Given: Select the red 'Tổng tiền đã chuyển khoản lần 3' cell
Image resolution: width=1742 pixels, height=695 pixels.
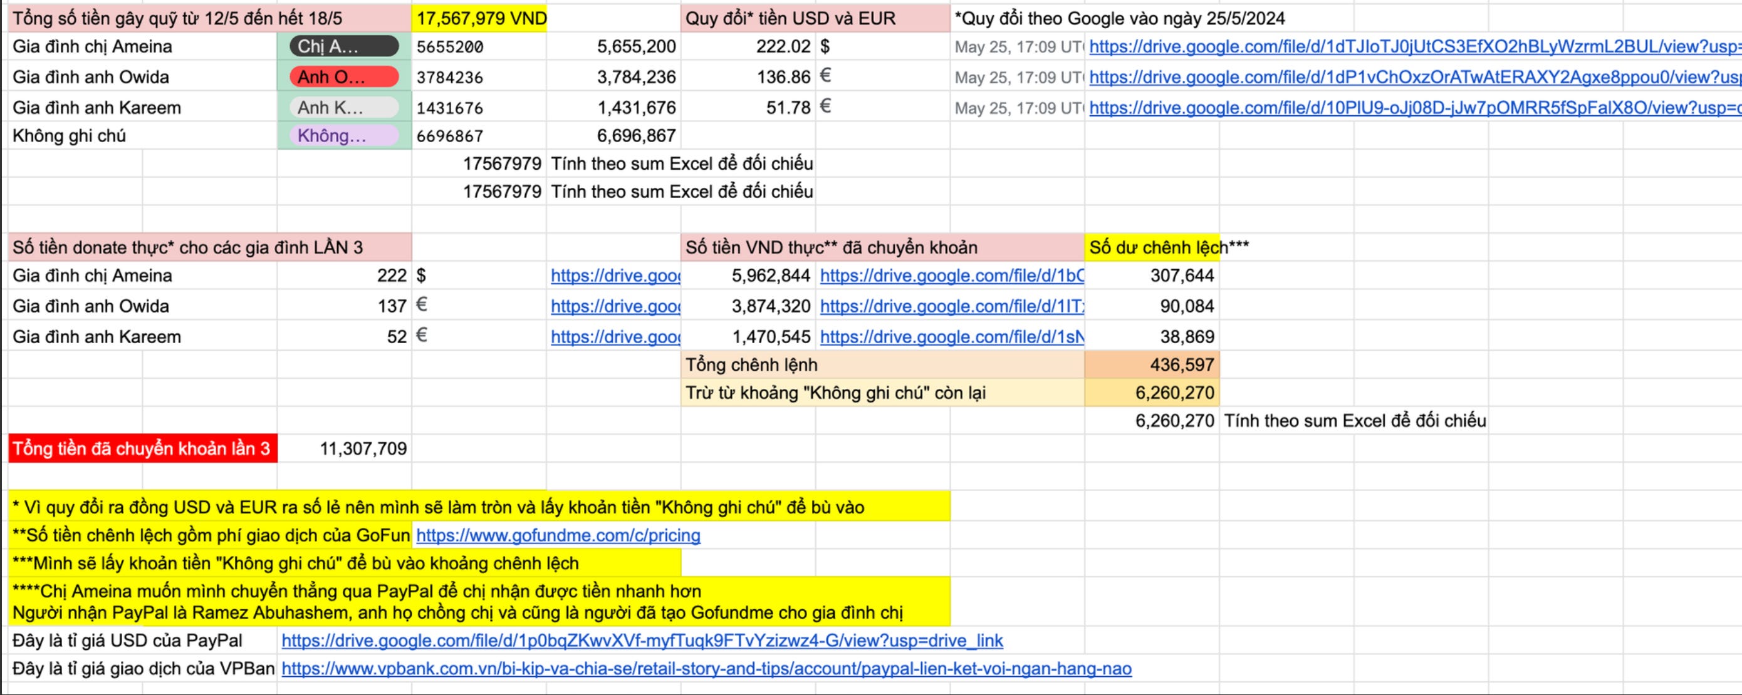Looking at the screenshot, I should pyautogui.click(x=142, y=448).
